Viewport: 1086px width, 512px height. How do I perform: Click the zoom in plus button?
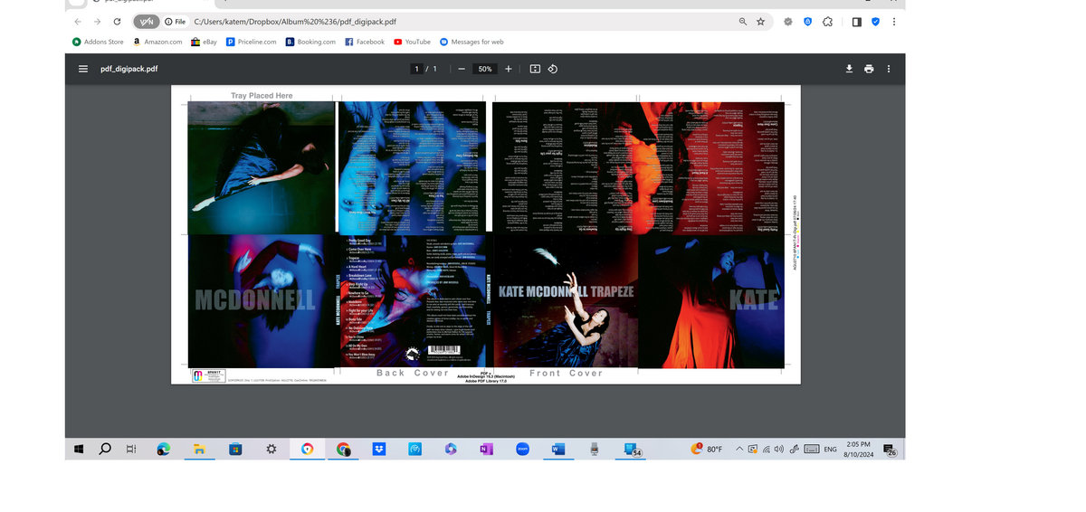pos(509,69)
